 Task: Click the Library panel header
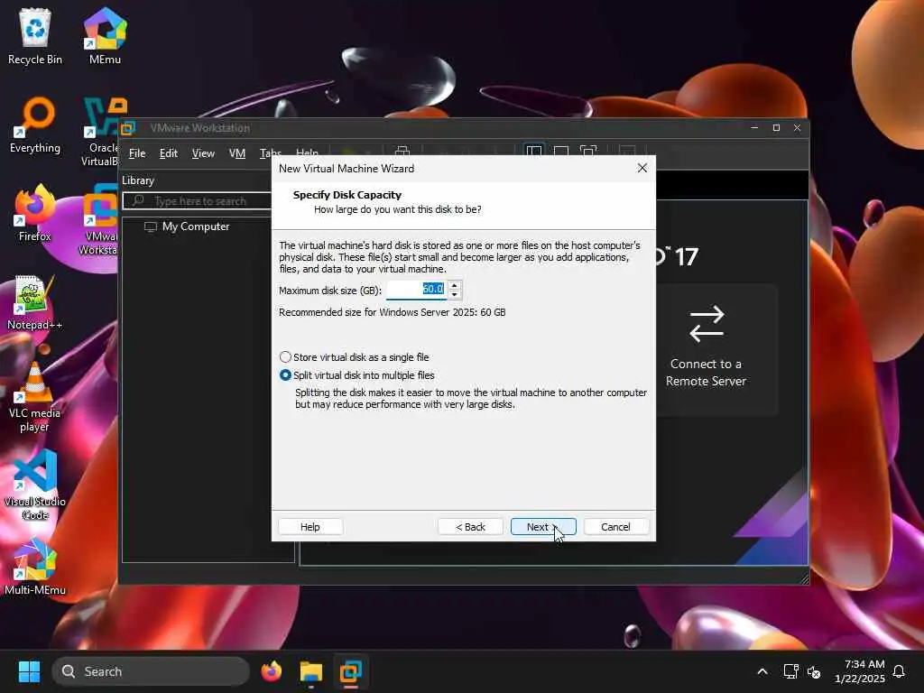click(138, 180)
